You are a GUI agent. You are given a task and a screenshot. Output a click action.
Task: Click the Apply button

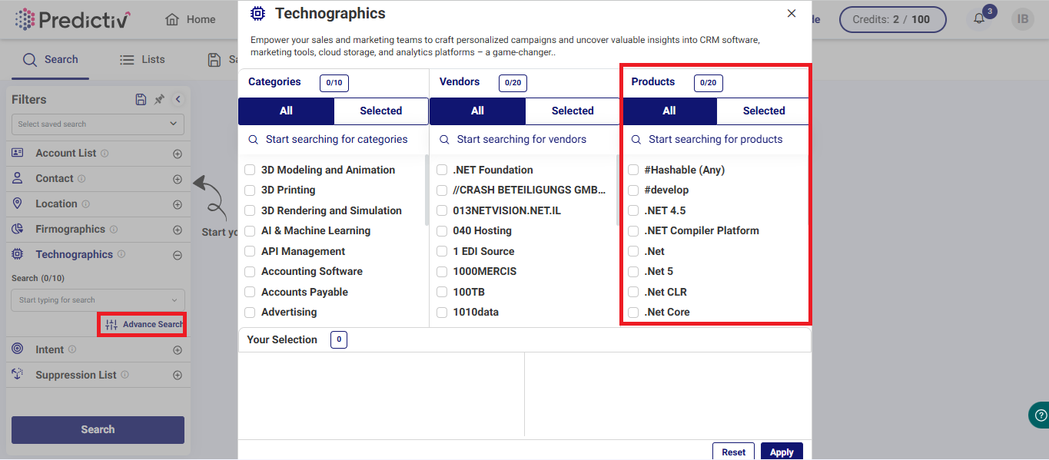782,452
